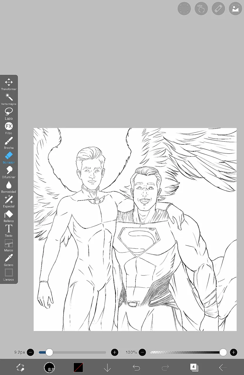This screenshot has height=375, width=244.
Task: Tap the back arrow to exit
Action: click(223, 367)
